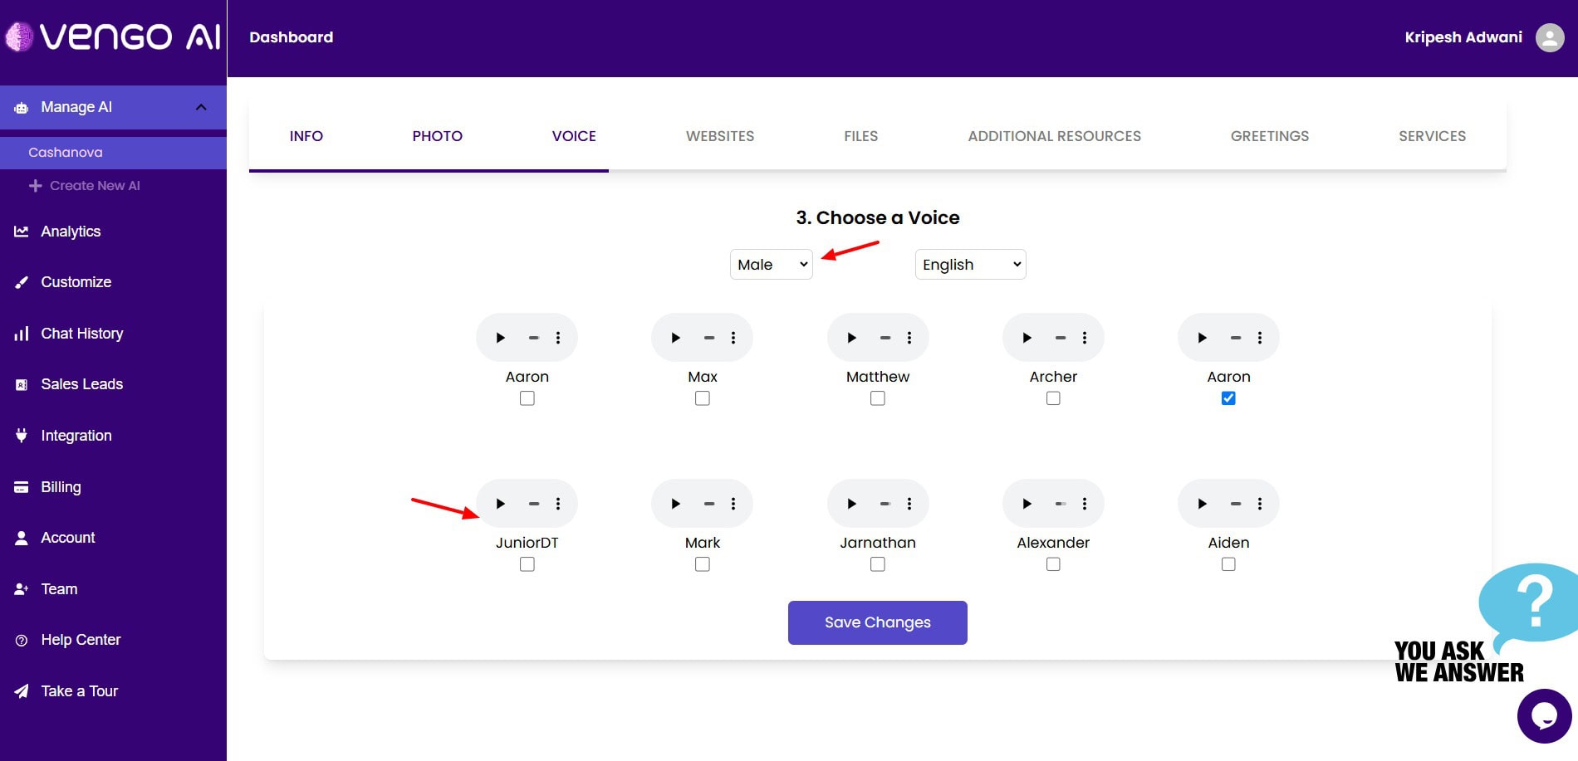Play the Matthew voice sample
Image resolution: width=1578 pixels, height=761 pixels.
(x=851, y=338)
